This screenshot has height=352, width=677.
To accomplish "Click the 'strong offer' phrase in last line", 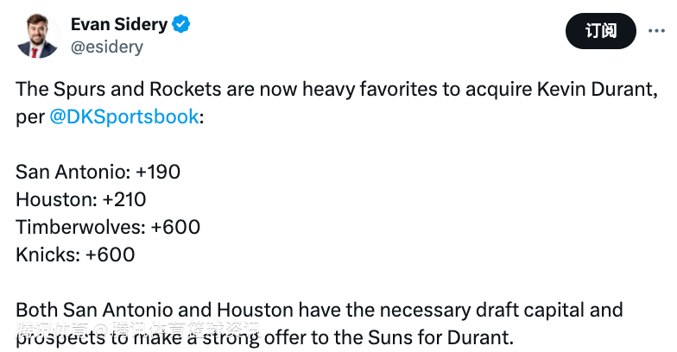I will 254,338.
